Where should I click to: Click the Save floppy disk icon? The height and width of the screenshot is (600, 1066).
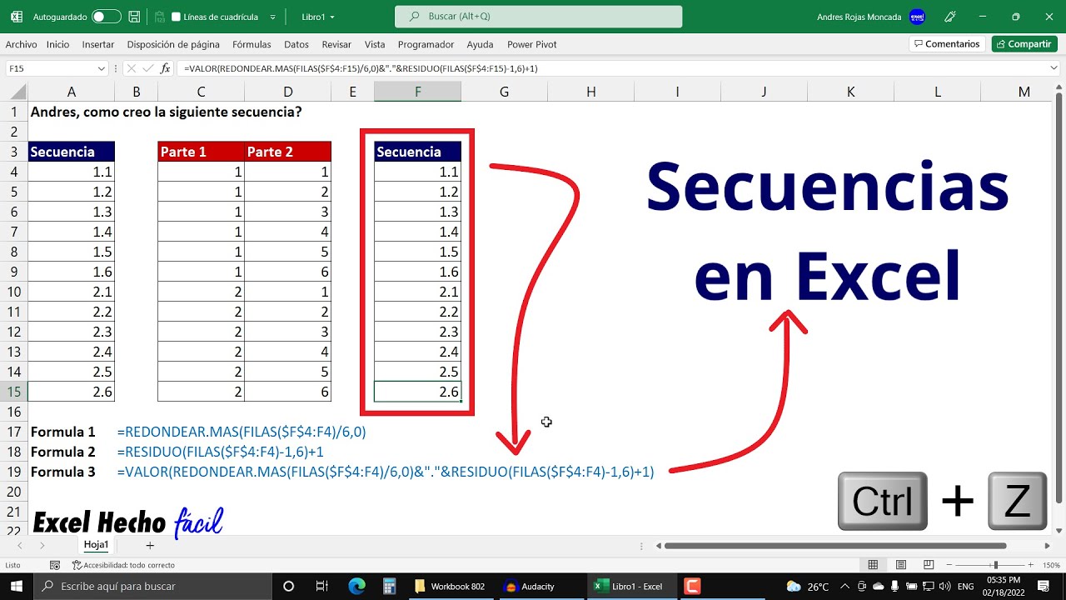(x=136, y=17)
